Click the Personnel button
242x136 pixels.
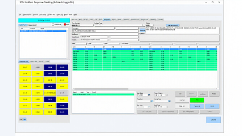197,106
